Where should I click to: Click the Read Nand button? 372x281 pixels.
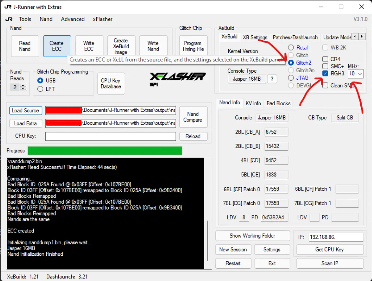point(25,46)
